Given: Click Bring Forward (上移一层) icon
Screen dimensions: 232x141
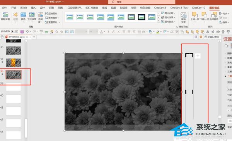Looking at the screenshot, I should click(x=195, y=17).
